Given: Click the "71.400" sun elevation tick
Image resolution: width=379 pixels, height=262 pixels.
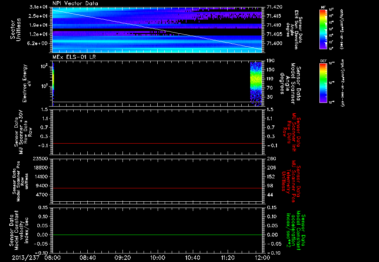Looking at the screenshot, I should [274, 43].
